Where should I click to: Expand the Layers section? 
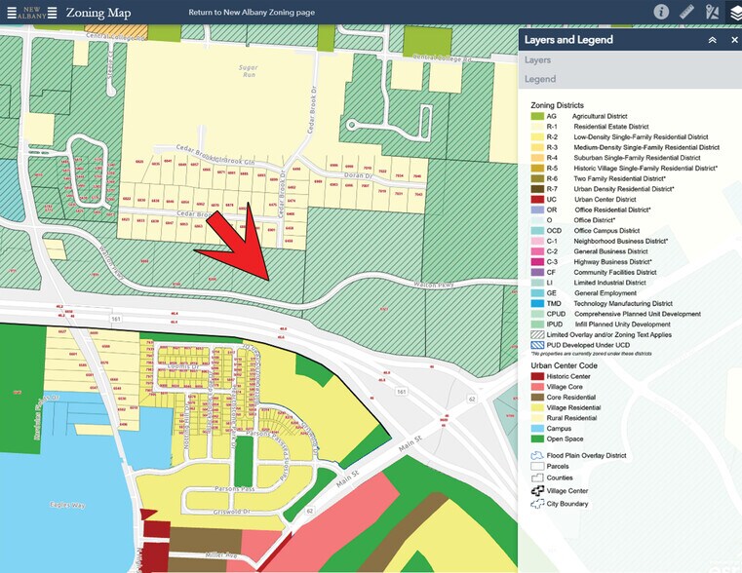(538, 60)
